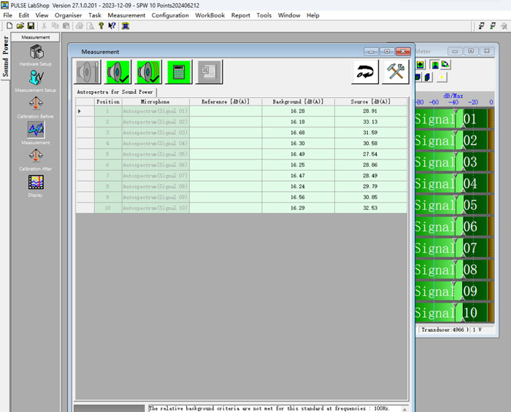Select the Autospectra for Sound Power tab
Image resolution: width=511 pixels, height=412 pixels.
coord(115,92)
